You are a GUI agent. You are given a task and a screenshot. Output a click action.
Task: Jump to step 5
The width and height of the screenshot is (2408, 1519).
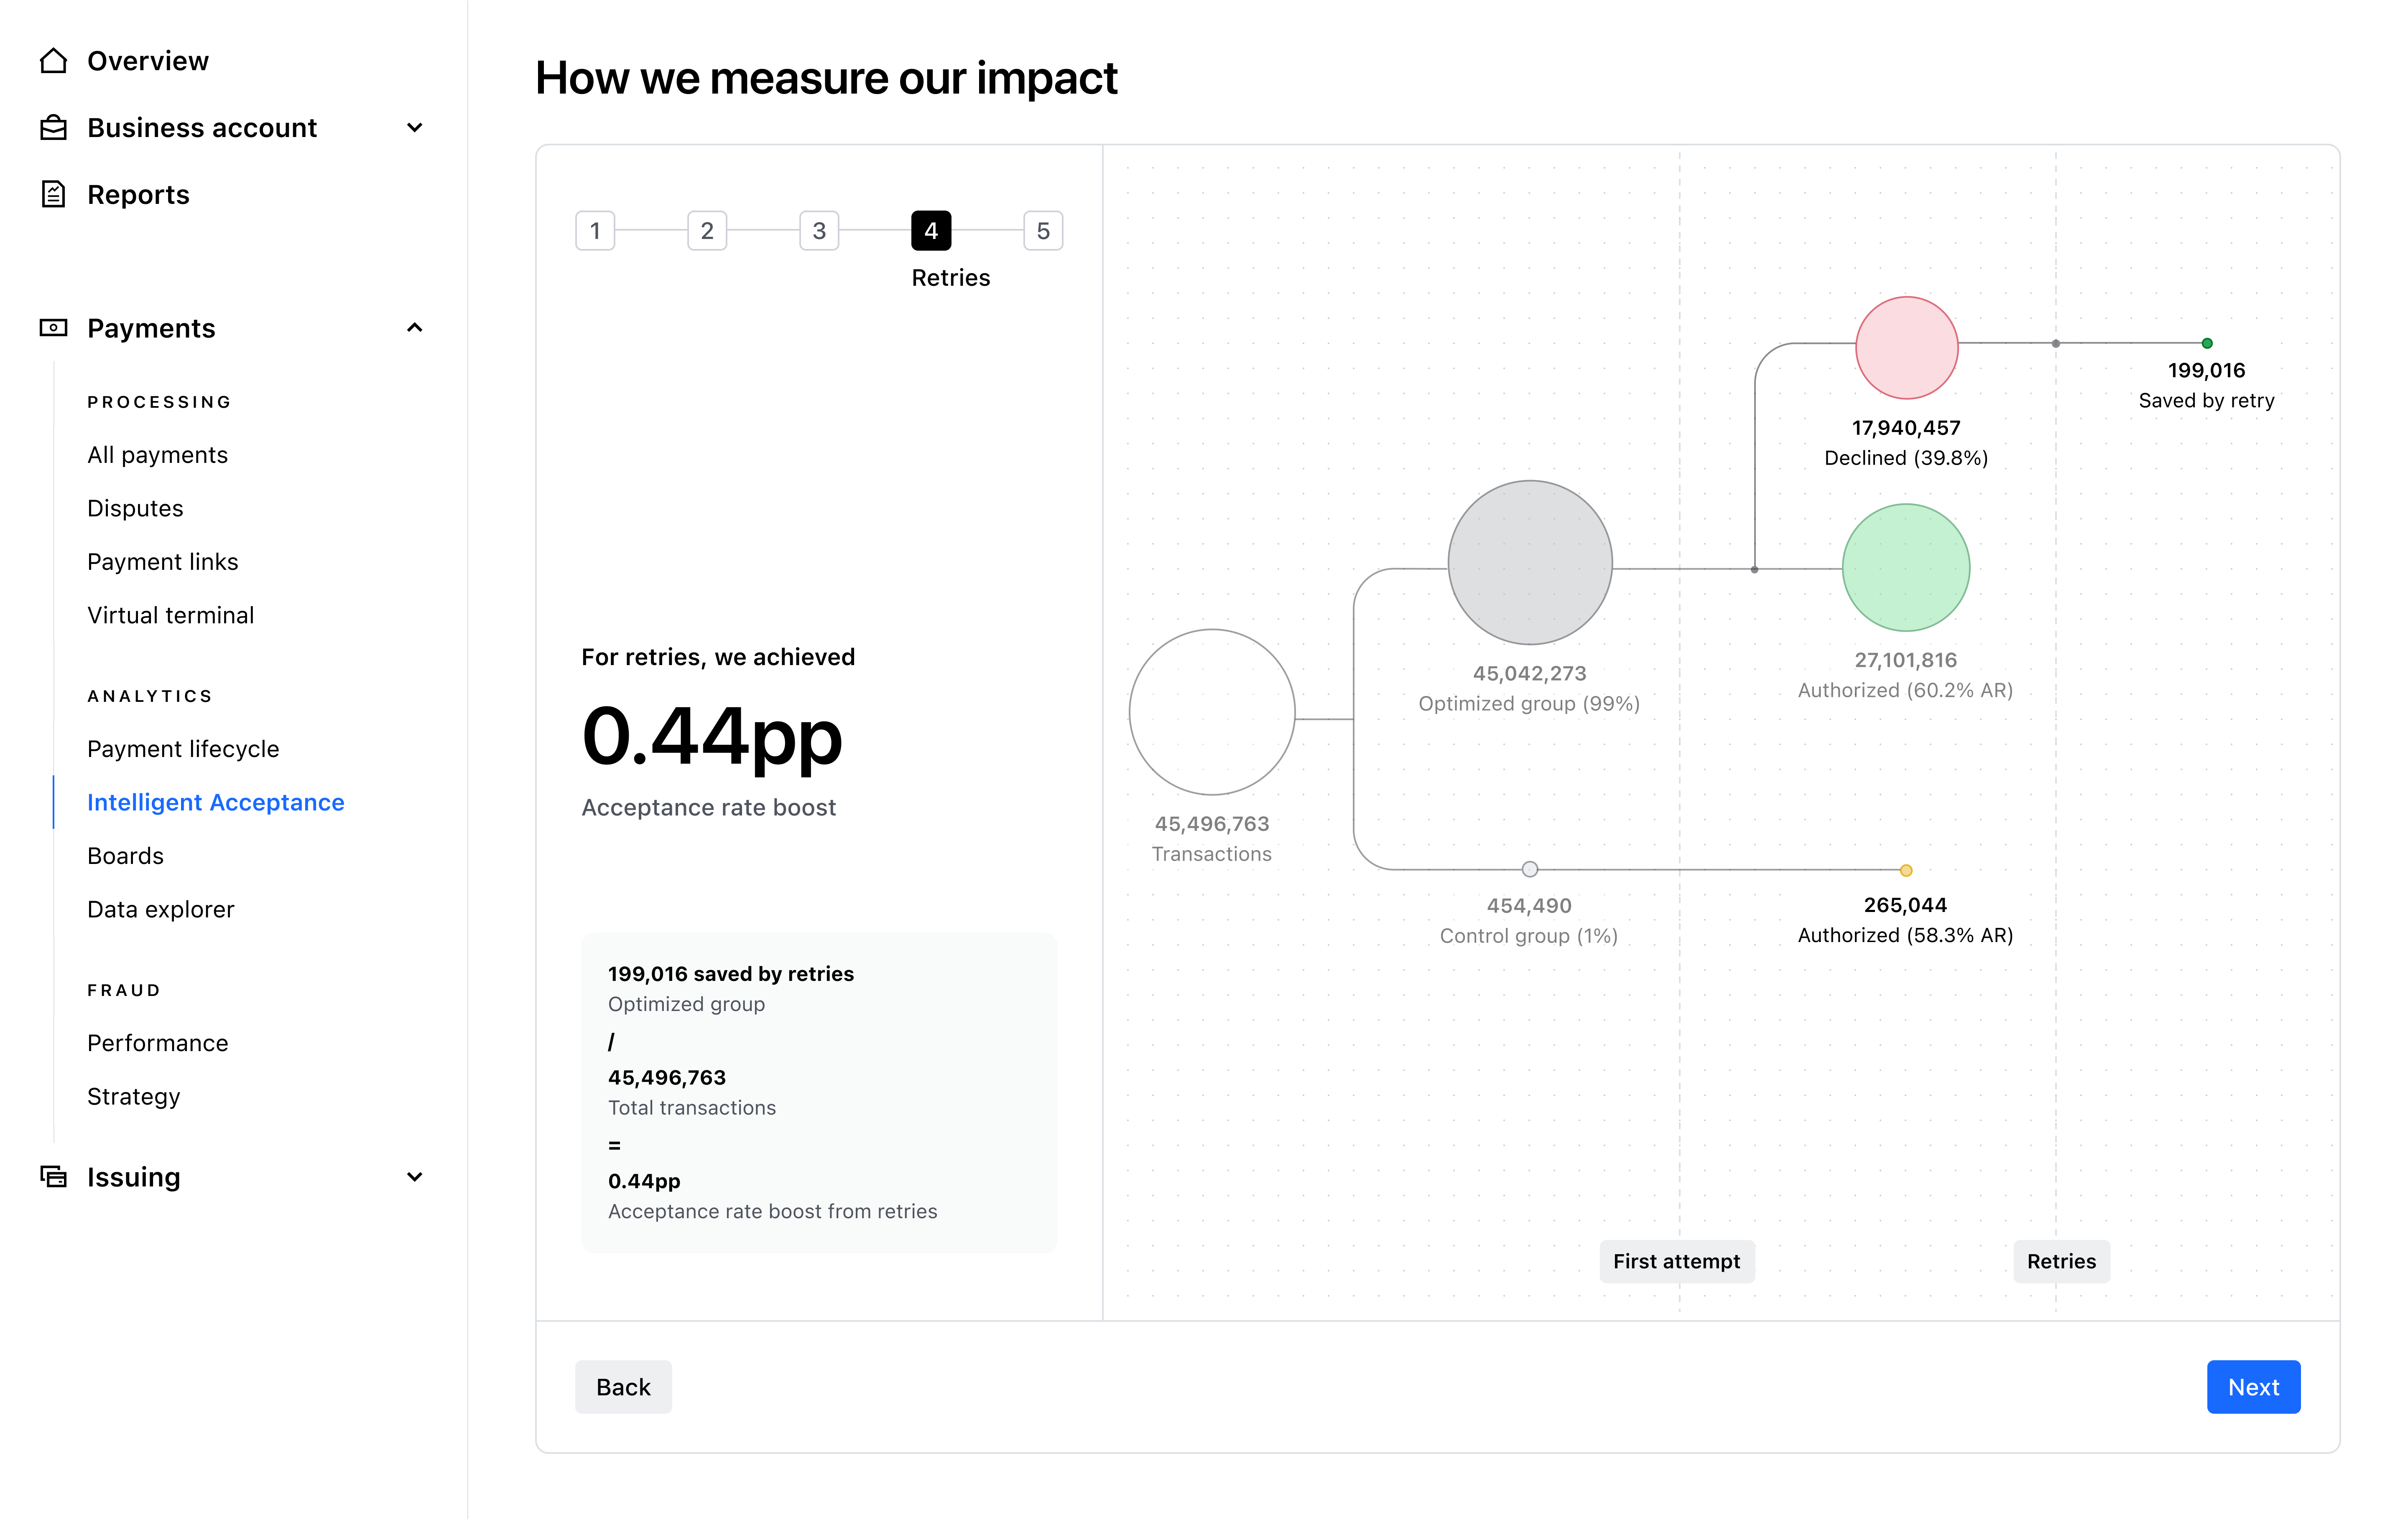[x=1043, y=231]
